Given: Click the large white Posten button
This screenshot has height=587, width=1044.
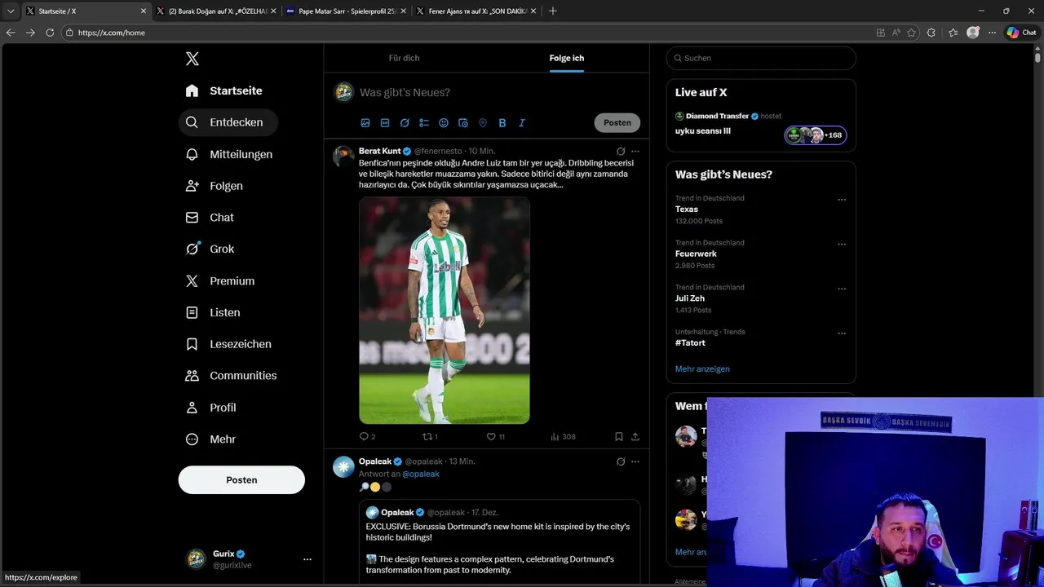Looking at the screenshot, I should coord(241,480).
